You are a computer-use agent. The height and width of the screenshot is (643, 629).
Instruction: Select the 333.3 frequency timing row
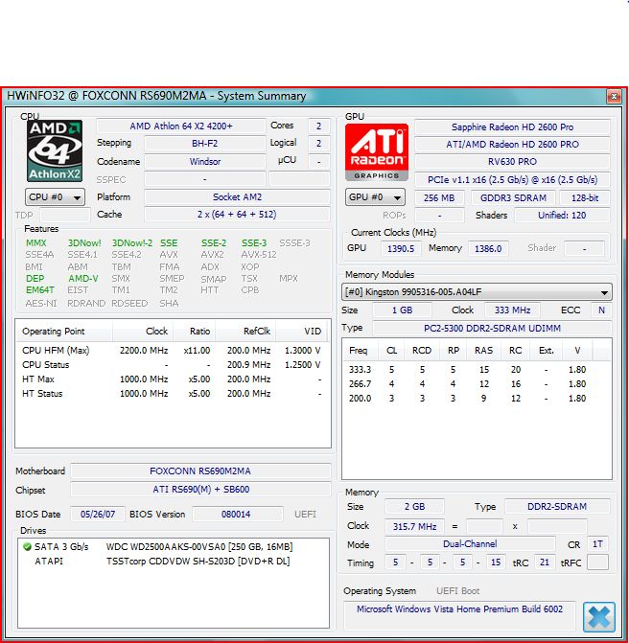click(x=468, y=370)
